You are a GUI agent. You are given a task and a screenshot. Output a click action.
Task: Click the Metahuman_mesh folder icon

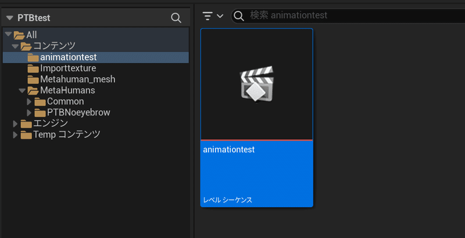click(33, 80)
